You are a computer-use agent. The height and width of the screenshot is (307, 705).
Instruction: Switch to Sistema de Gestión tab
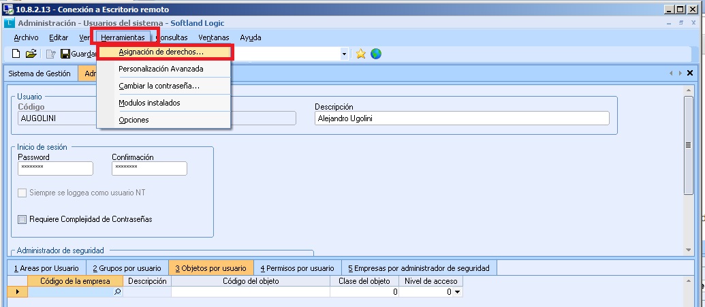[x=39, y=74]
